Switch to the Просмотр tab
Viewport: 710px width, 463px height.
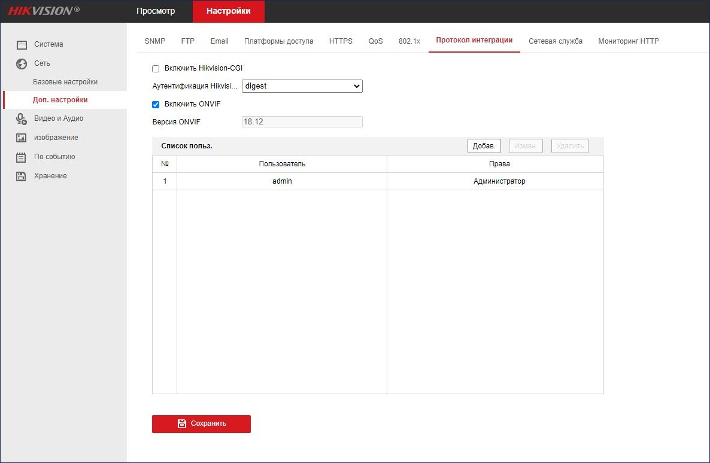[x=156, y=11]
